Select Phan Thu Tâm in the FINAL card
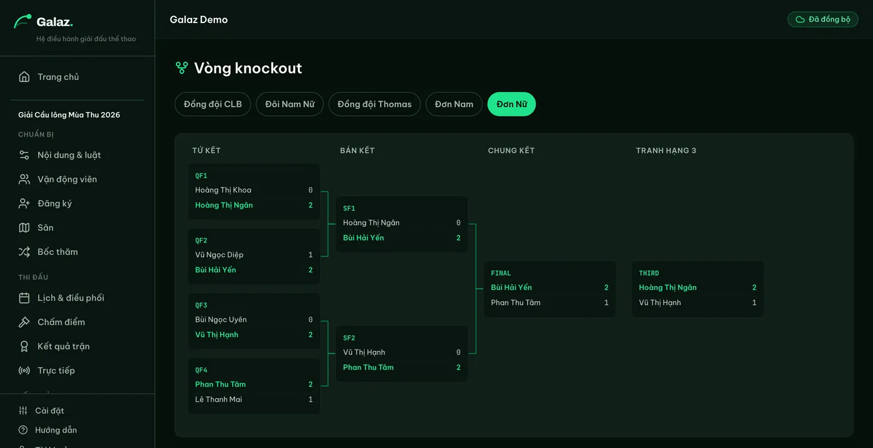Viewport: 873px width, 448px height. 516,303
